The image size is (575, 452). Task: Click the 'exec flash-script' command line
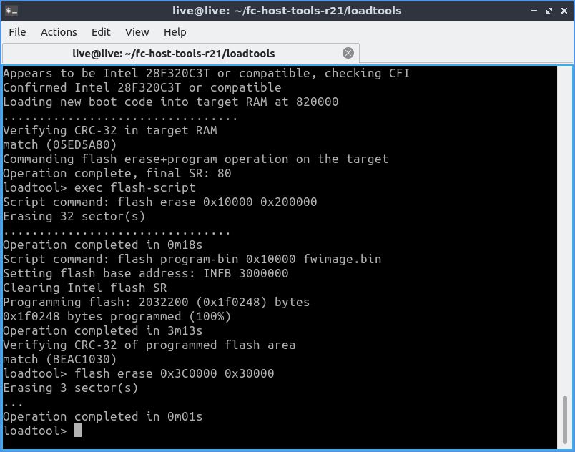pos(99,187)
